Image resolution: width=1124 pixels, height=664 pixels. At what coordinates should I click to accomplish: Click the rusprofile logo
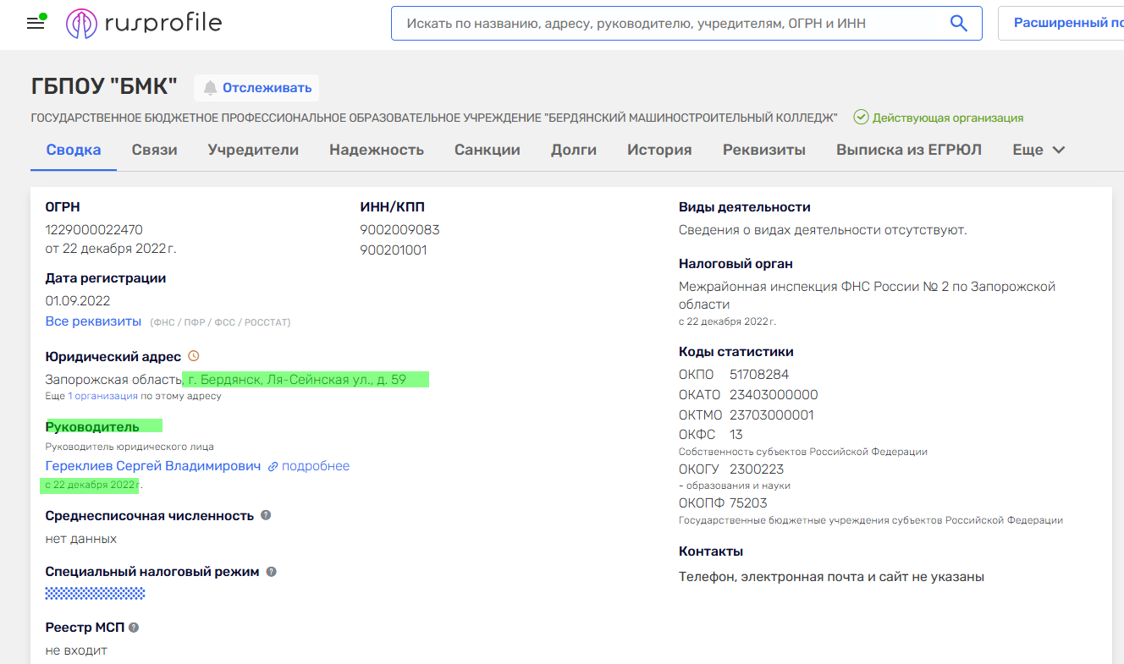pos(144,24)
